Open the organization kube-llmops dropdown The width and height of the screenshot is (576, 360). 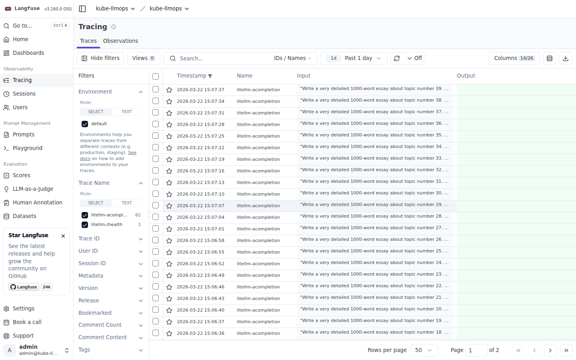(x=115, y=8)
